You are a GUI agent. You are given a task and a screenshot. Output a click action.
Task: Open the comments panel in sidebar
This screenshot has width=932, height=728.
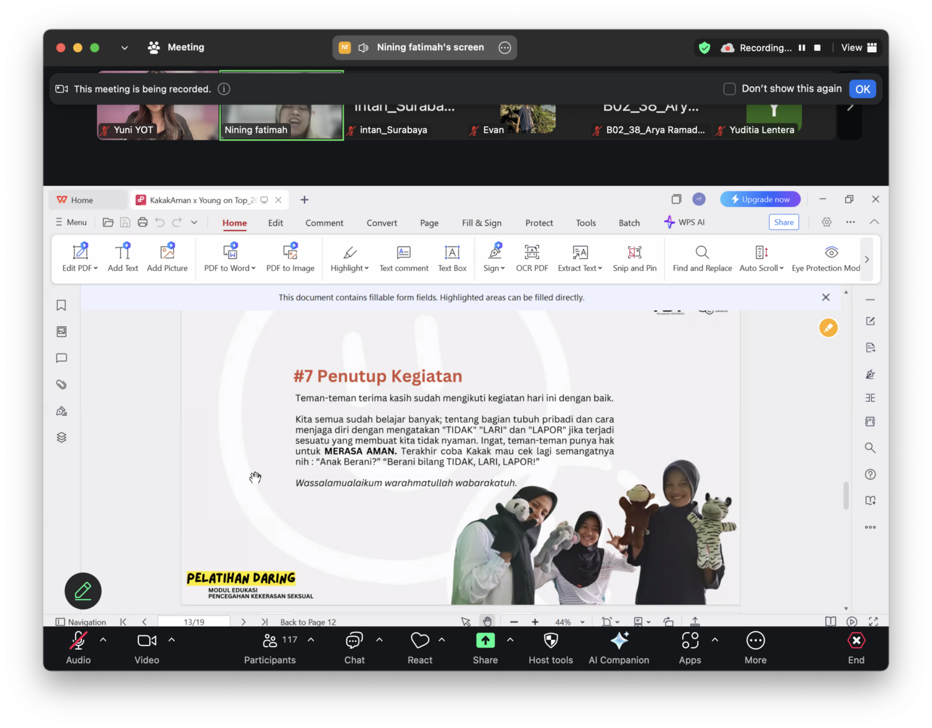coord(62,358)
